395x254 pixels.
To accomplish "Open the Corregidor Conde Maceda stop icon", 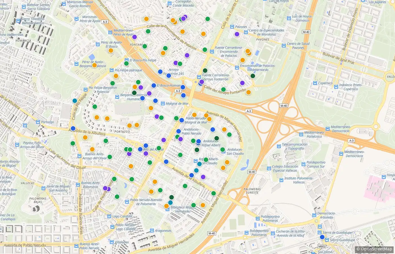I will 169,3.
